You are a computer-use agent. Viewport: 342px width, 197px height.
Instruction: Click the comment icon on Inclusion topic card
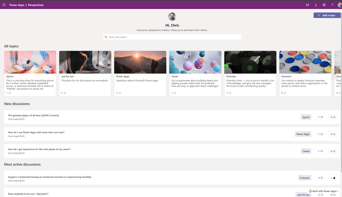[x=285, y=93]
